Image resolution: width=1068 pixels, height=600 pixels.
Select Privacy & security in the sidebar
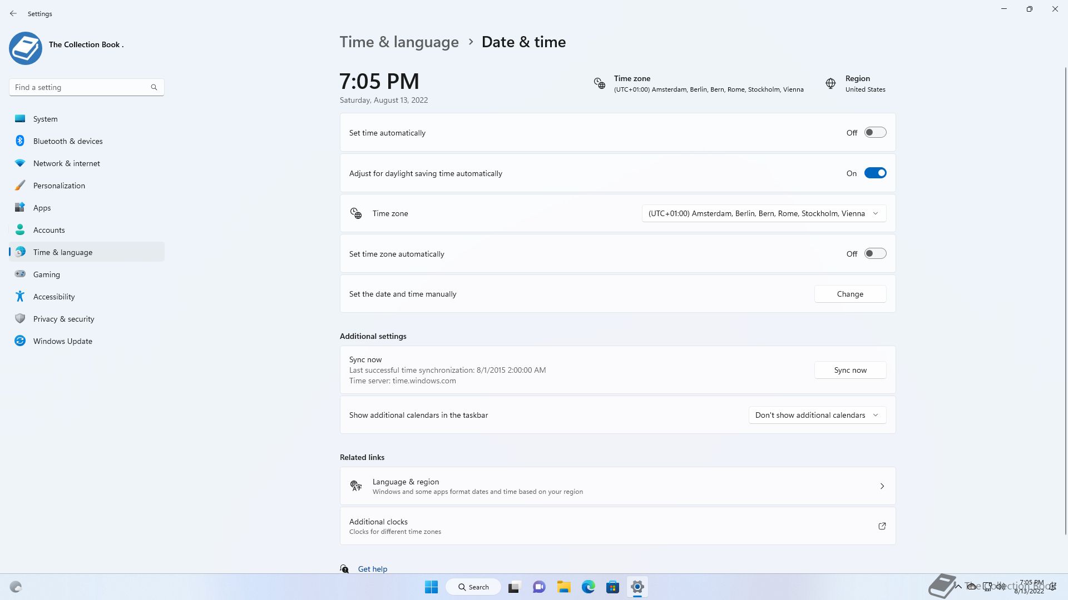63,319
